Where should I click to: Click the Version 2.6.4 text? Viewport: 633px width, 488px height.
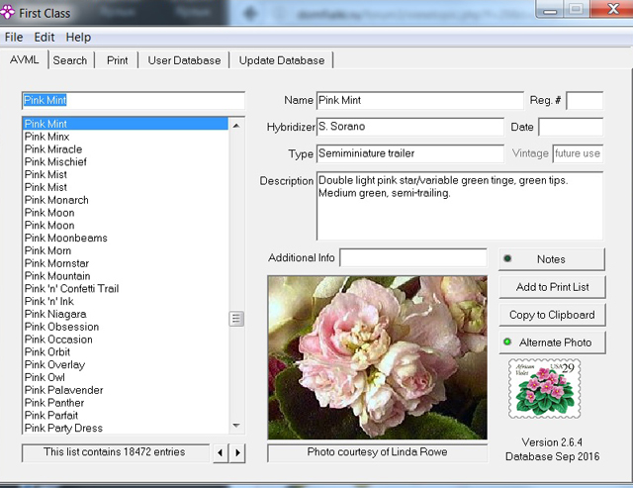point(552,442)
